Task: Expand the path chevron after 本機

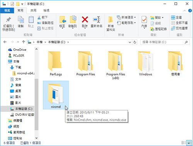Action: click(x=45, y=42)
